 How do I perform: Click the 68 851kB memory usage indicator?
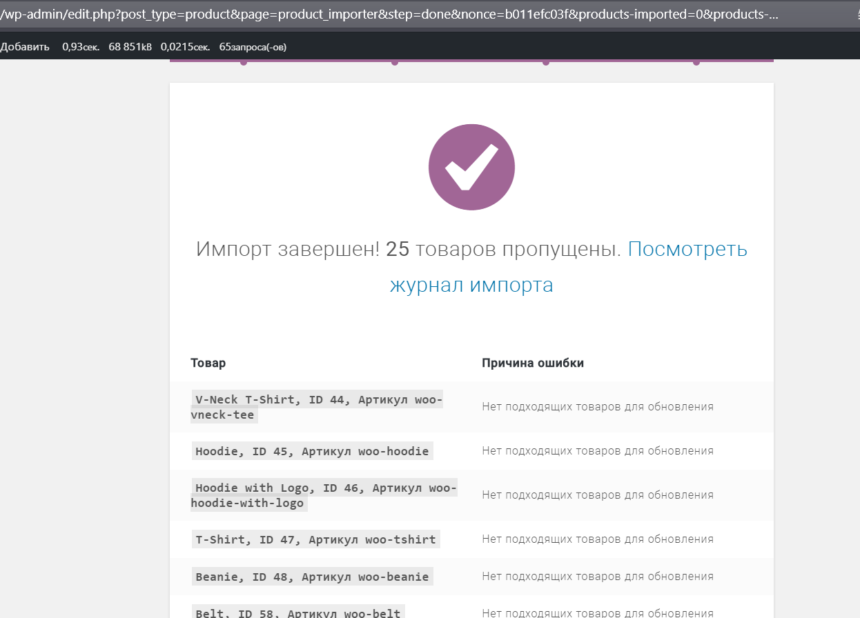click(x=130, y=46)
